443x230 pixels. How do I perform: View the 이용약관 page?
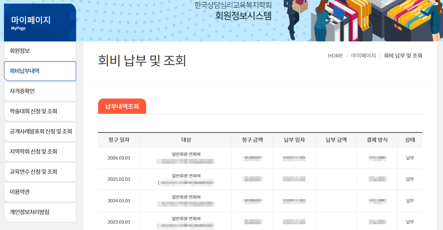(40, 192)
